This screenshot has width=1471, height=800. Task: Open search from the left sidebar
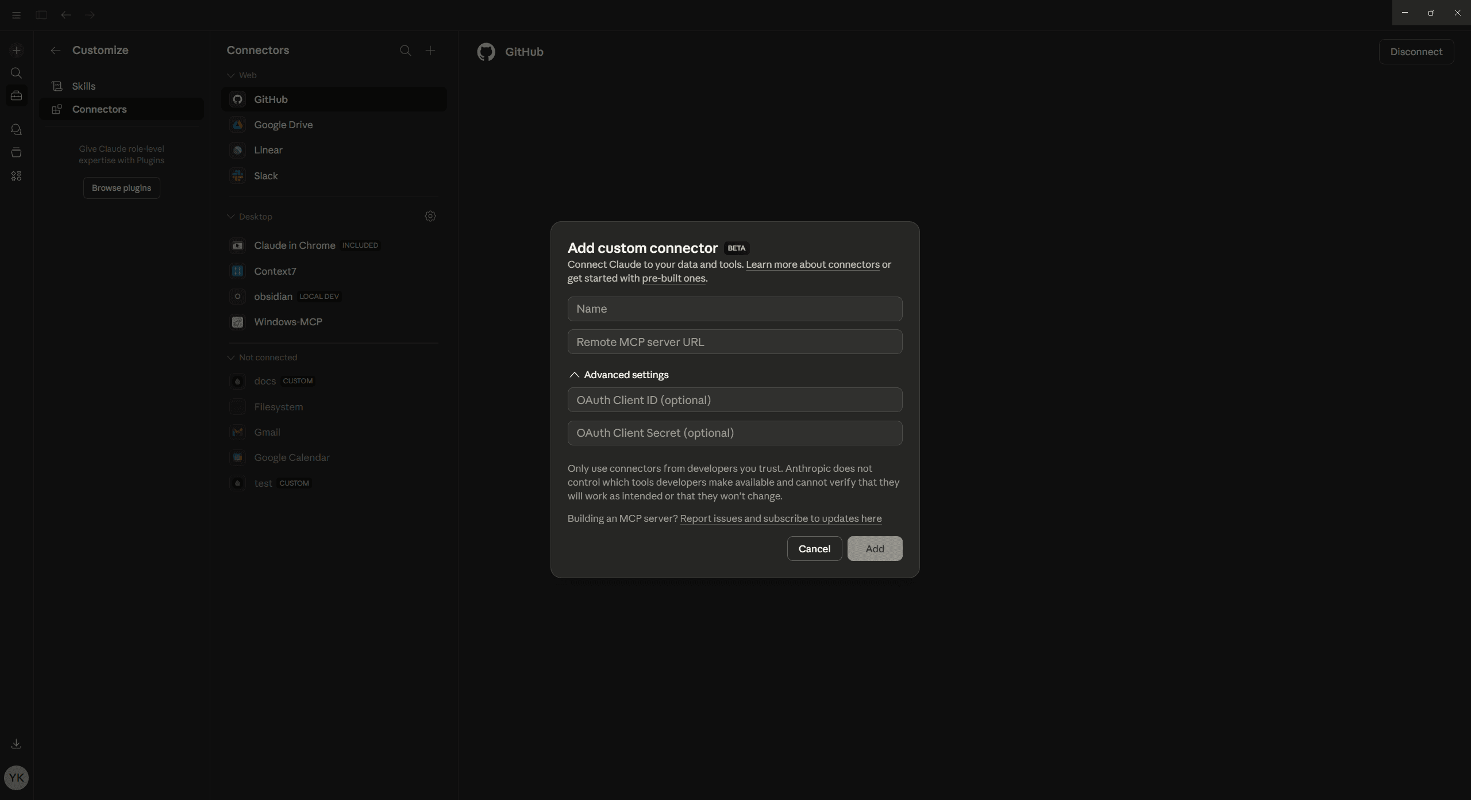point(17,73)
